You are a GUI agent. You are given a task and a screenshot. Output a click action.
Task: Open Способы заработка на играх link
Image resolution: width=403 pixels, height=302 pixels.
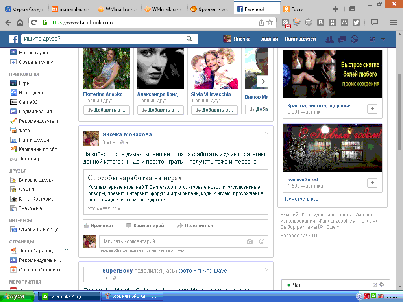[135, 178]
